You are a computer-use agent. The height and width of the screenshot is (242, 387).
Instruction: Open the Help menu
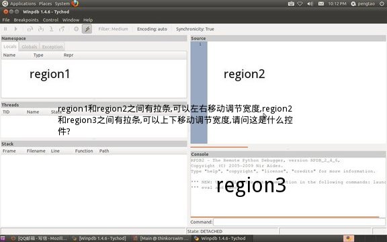[88, 20]
